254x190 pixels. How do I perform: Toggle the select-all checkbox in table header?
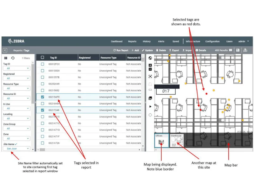pos(42,58)
